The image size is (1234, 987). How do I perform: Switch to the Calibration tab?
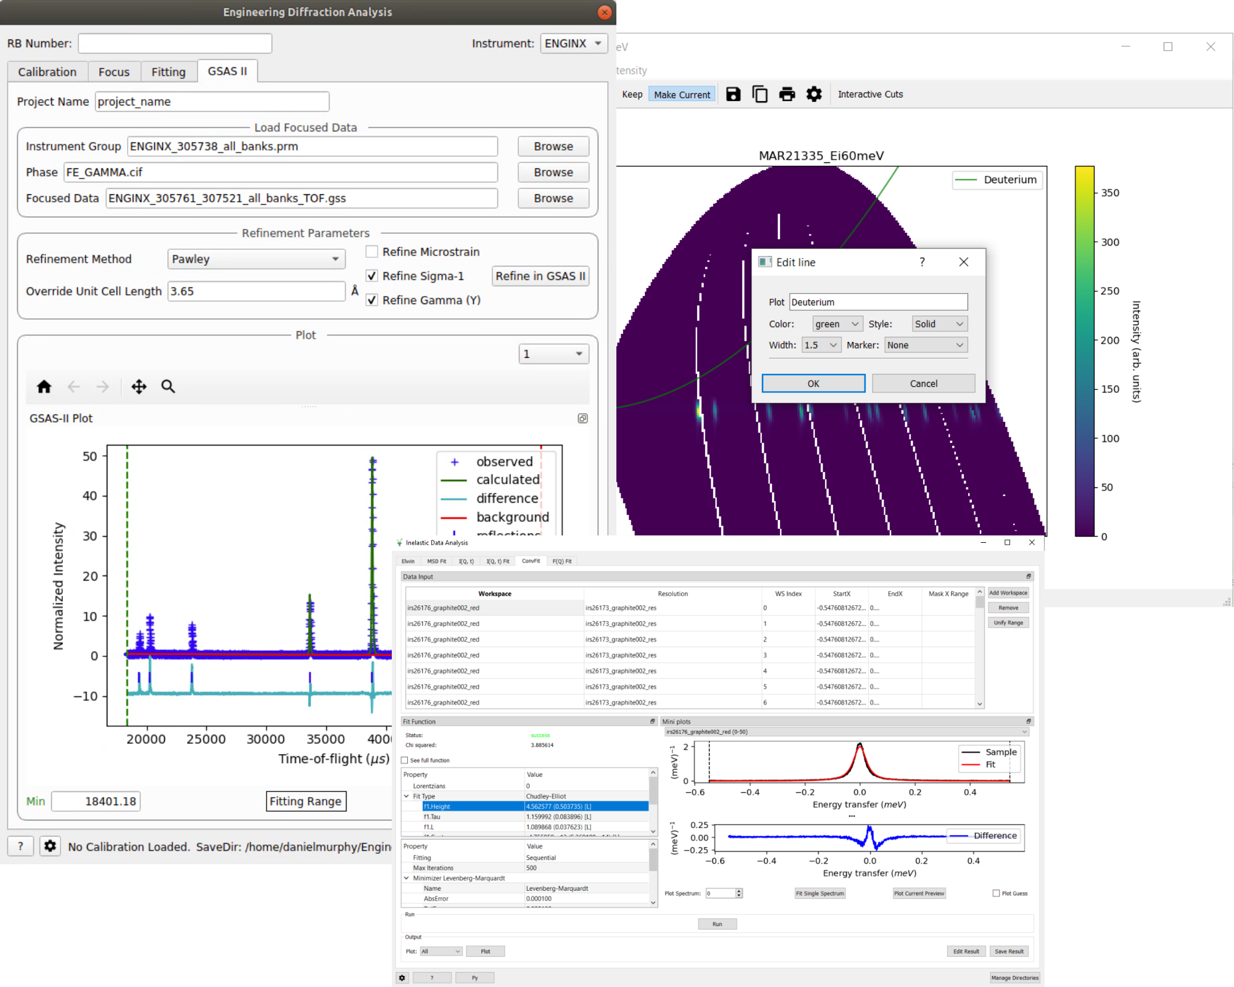click(47, 72)
